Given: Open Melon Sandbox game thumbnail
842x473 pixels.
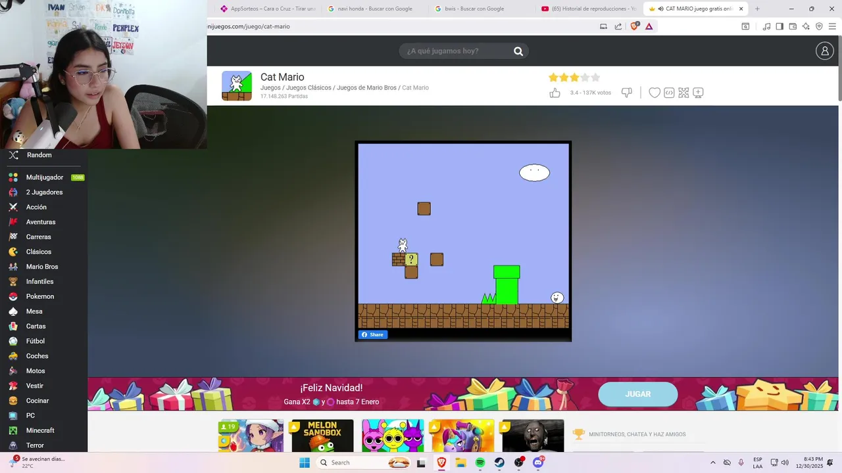Looking at the screenshot, I should (322, 436).
